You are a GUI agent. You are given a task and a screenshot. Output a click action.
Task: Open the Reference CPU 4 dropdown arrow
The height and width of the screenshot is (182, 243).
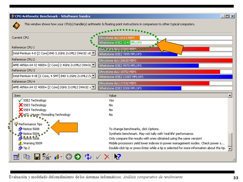point(93,87)
